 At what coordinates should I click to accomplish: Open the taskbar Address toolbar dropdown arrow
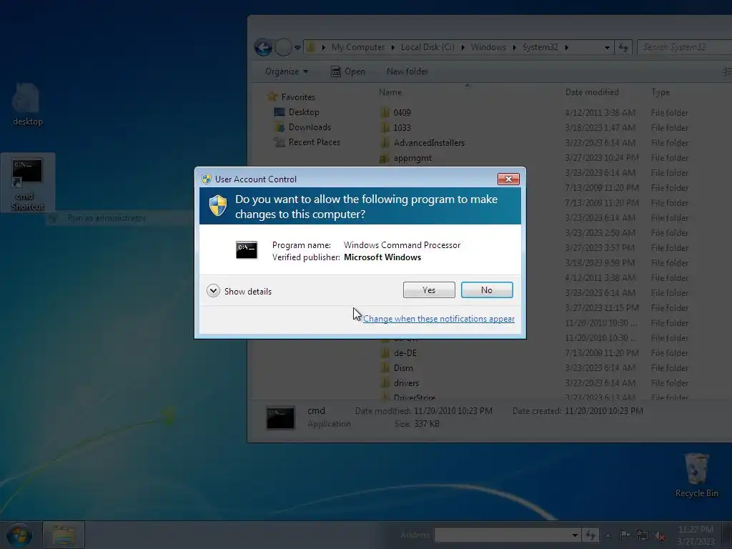[x=575, y=535]
